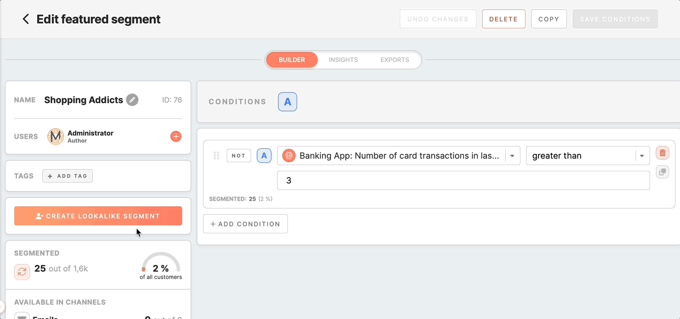Click the 2% customers gauge indicator
Image resolution: width=680 pixels, height=319 pixels.
pyautogui.click(x=161, y=266)
